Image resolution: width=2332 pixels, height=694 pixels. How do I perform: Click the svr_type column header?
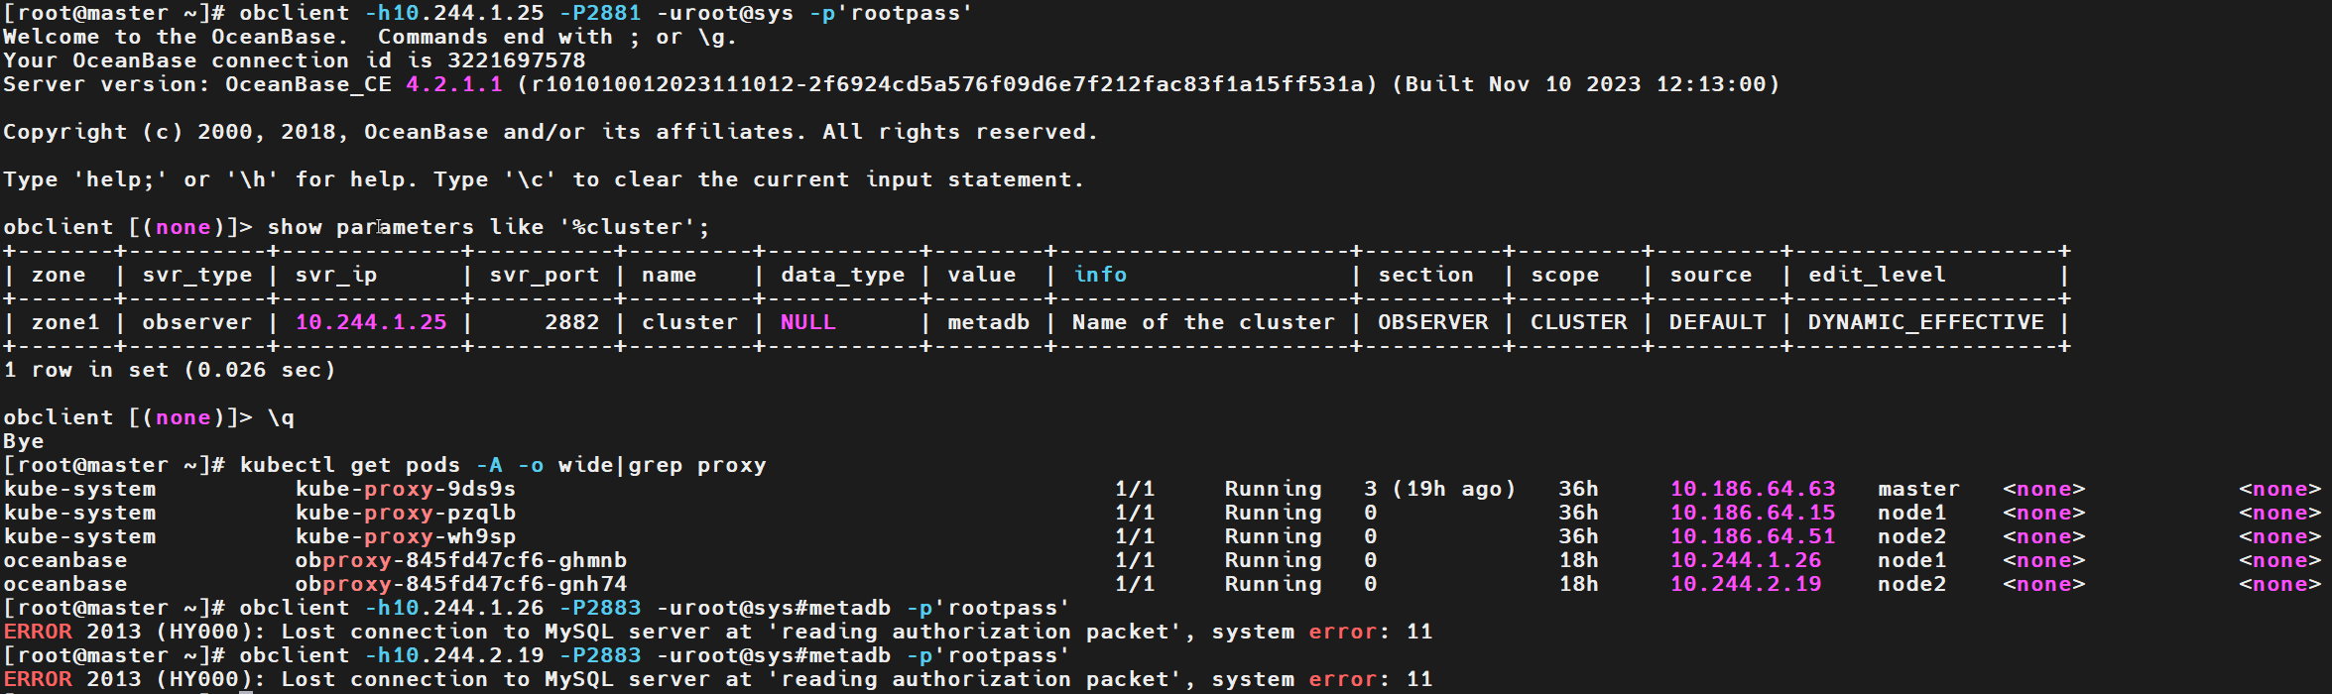(x=197, y=275)
